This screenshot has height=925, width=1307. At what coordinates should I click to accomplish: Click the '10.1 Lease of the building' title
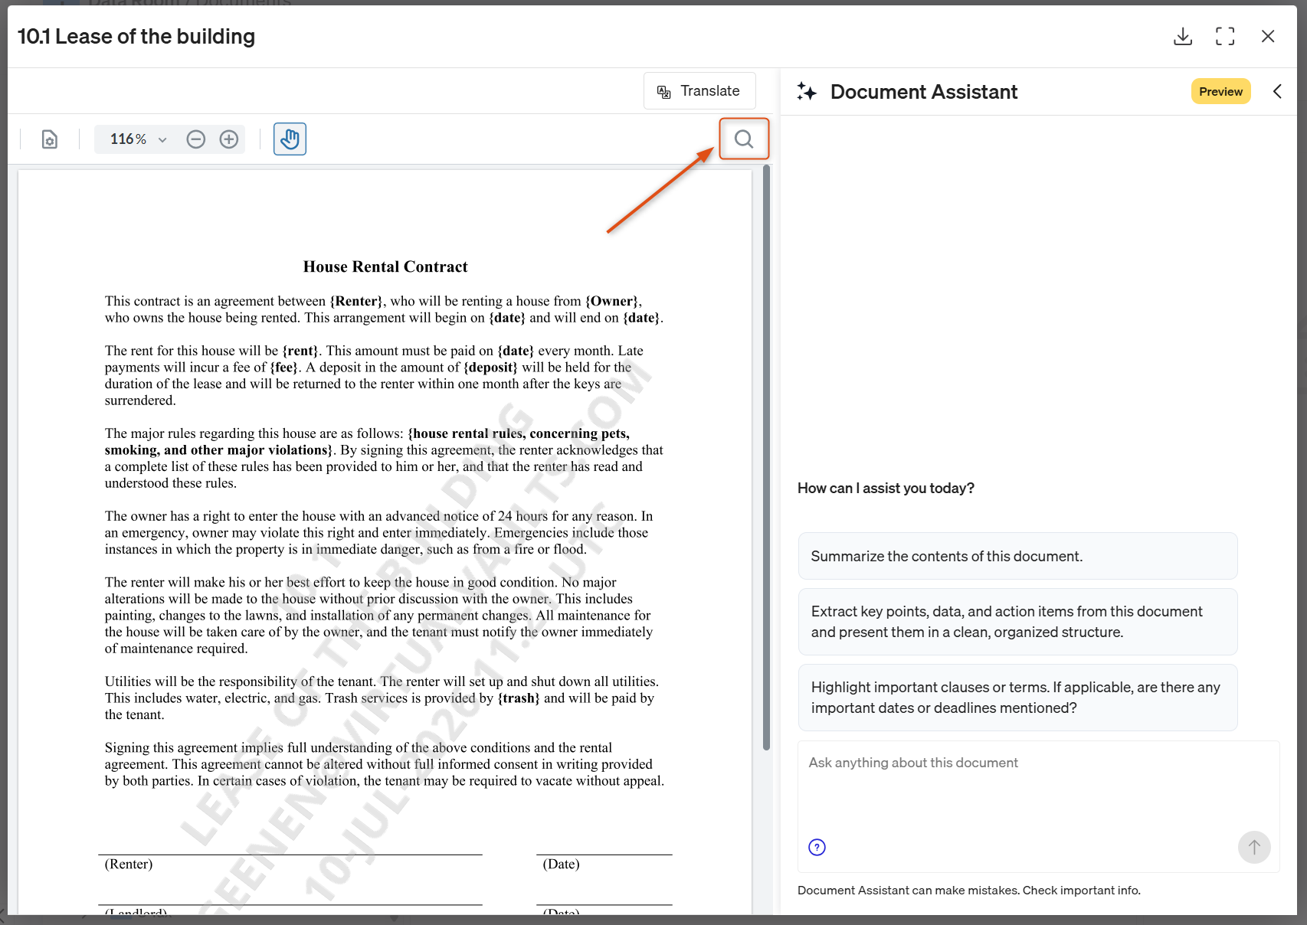(136, 36)
